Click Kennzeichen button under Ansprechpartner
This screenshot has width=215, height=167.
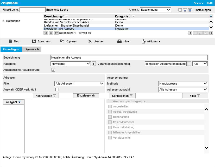click(122, 96)
